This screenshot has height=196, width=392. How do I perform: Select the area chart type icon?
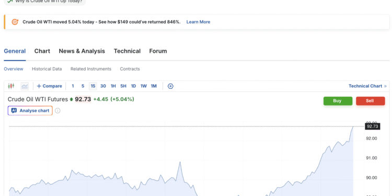25,86
